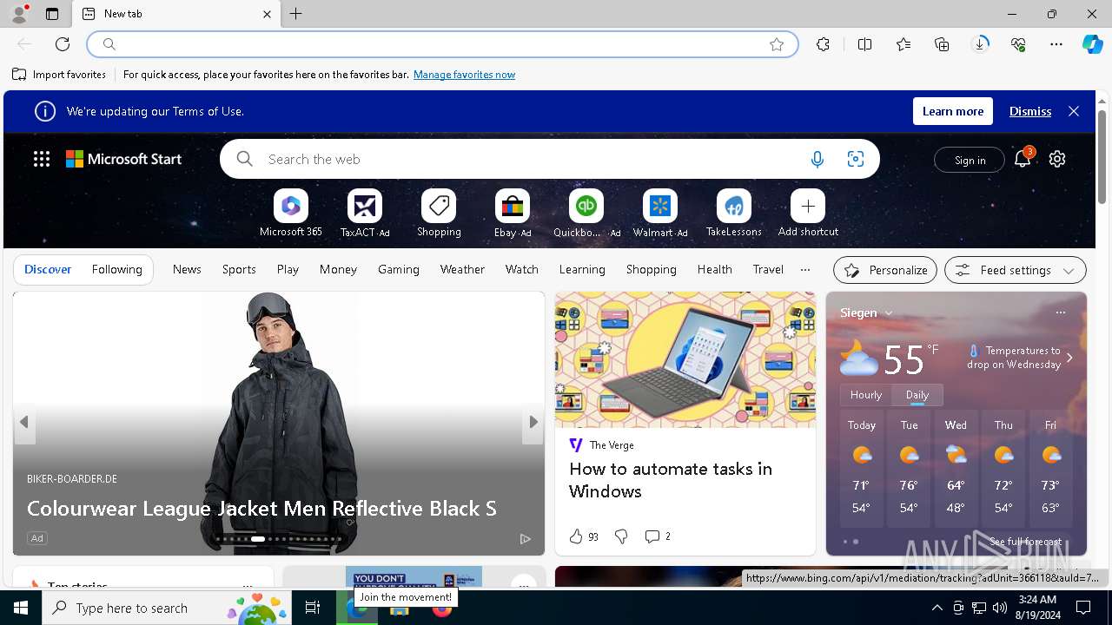Open the Sports category
This screenshot has width=1112, height=625.
pos(239,269)
